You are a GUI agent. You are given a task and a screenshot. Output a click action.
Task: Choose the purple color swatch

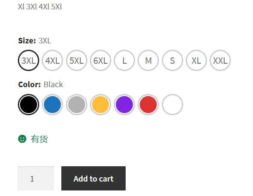pos(124,105)
